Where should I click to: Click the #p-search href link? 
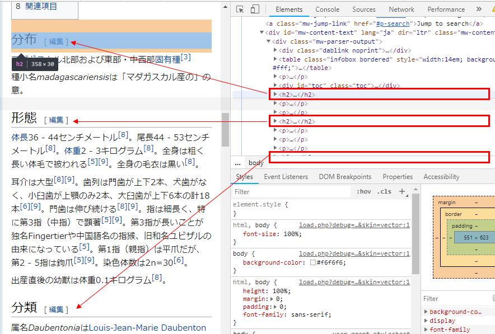point(393,23)
